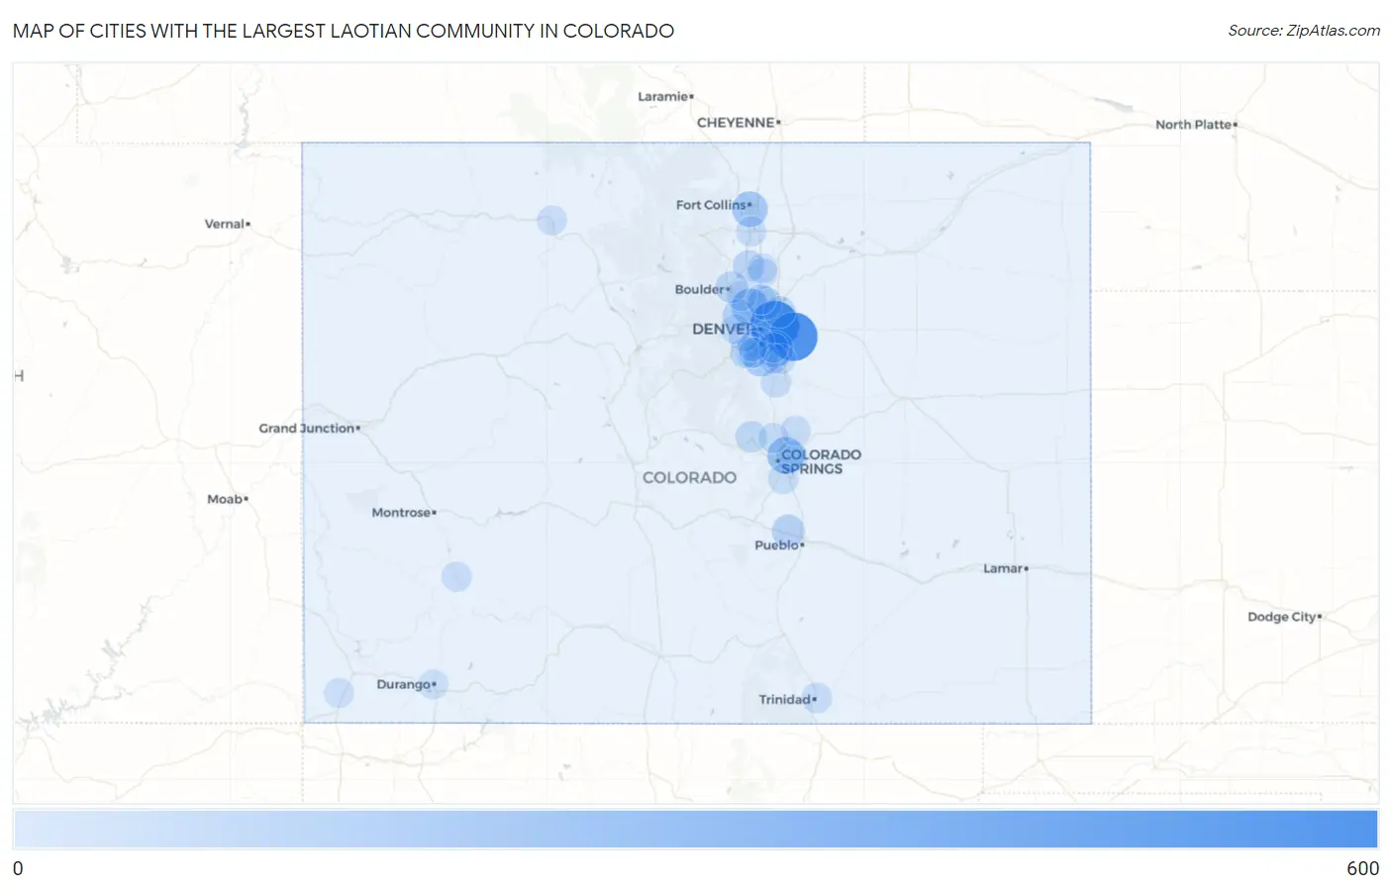Click the color gradient legend bar

coord(695,829)
